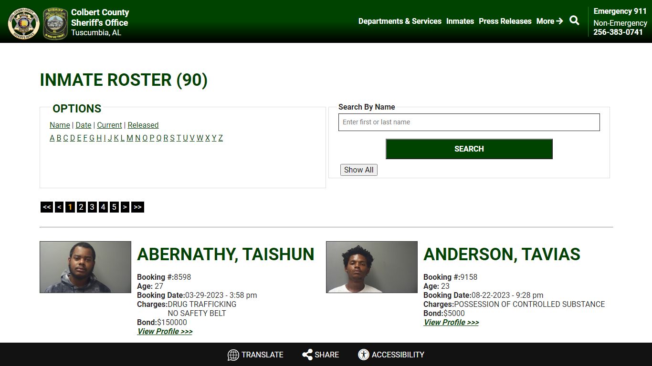Sort roster by Name

[60, 125]
